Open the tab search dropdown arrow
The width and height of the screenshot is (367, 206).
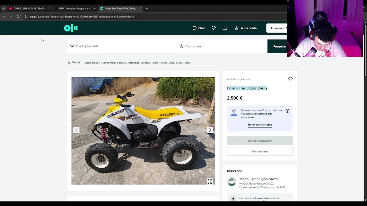4,9
